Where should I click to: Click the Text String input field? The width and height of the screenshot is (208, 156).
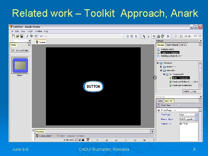(x=189, y=131)
